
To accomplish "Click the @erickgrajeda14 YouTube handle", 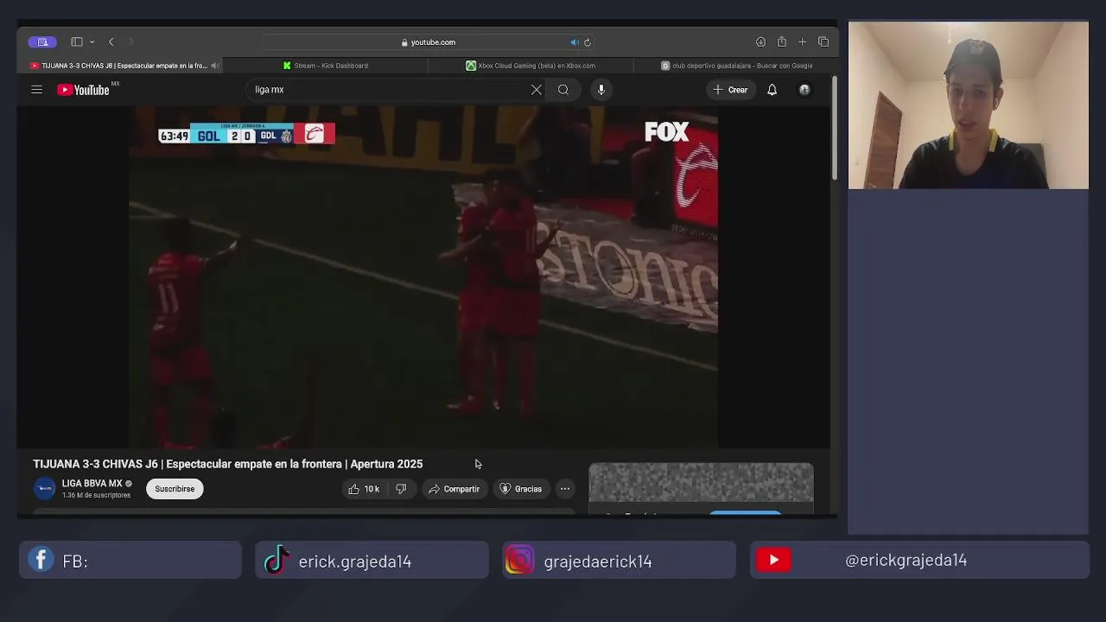I will click(x=906, y=560).
